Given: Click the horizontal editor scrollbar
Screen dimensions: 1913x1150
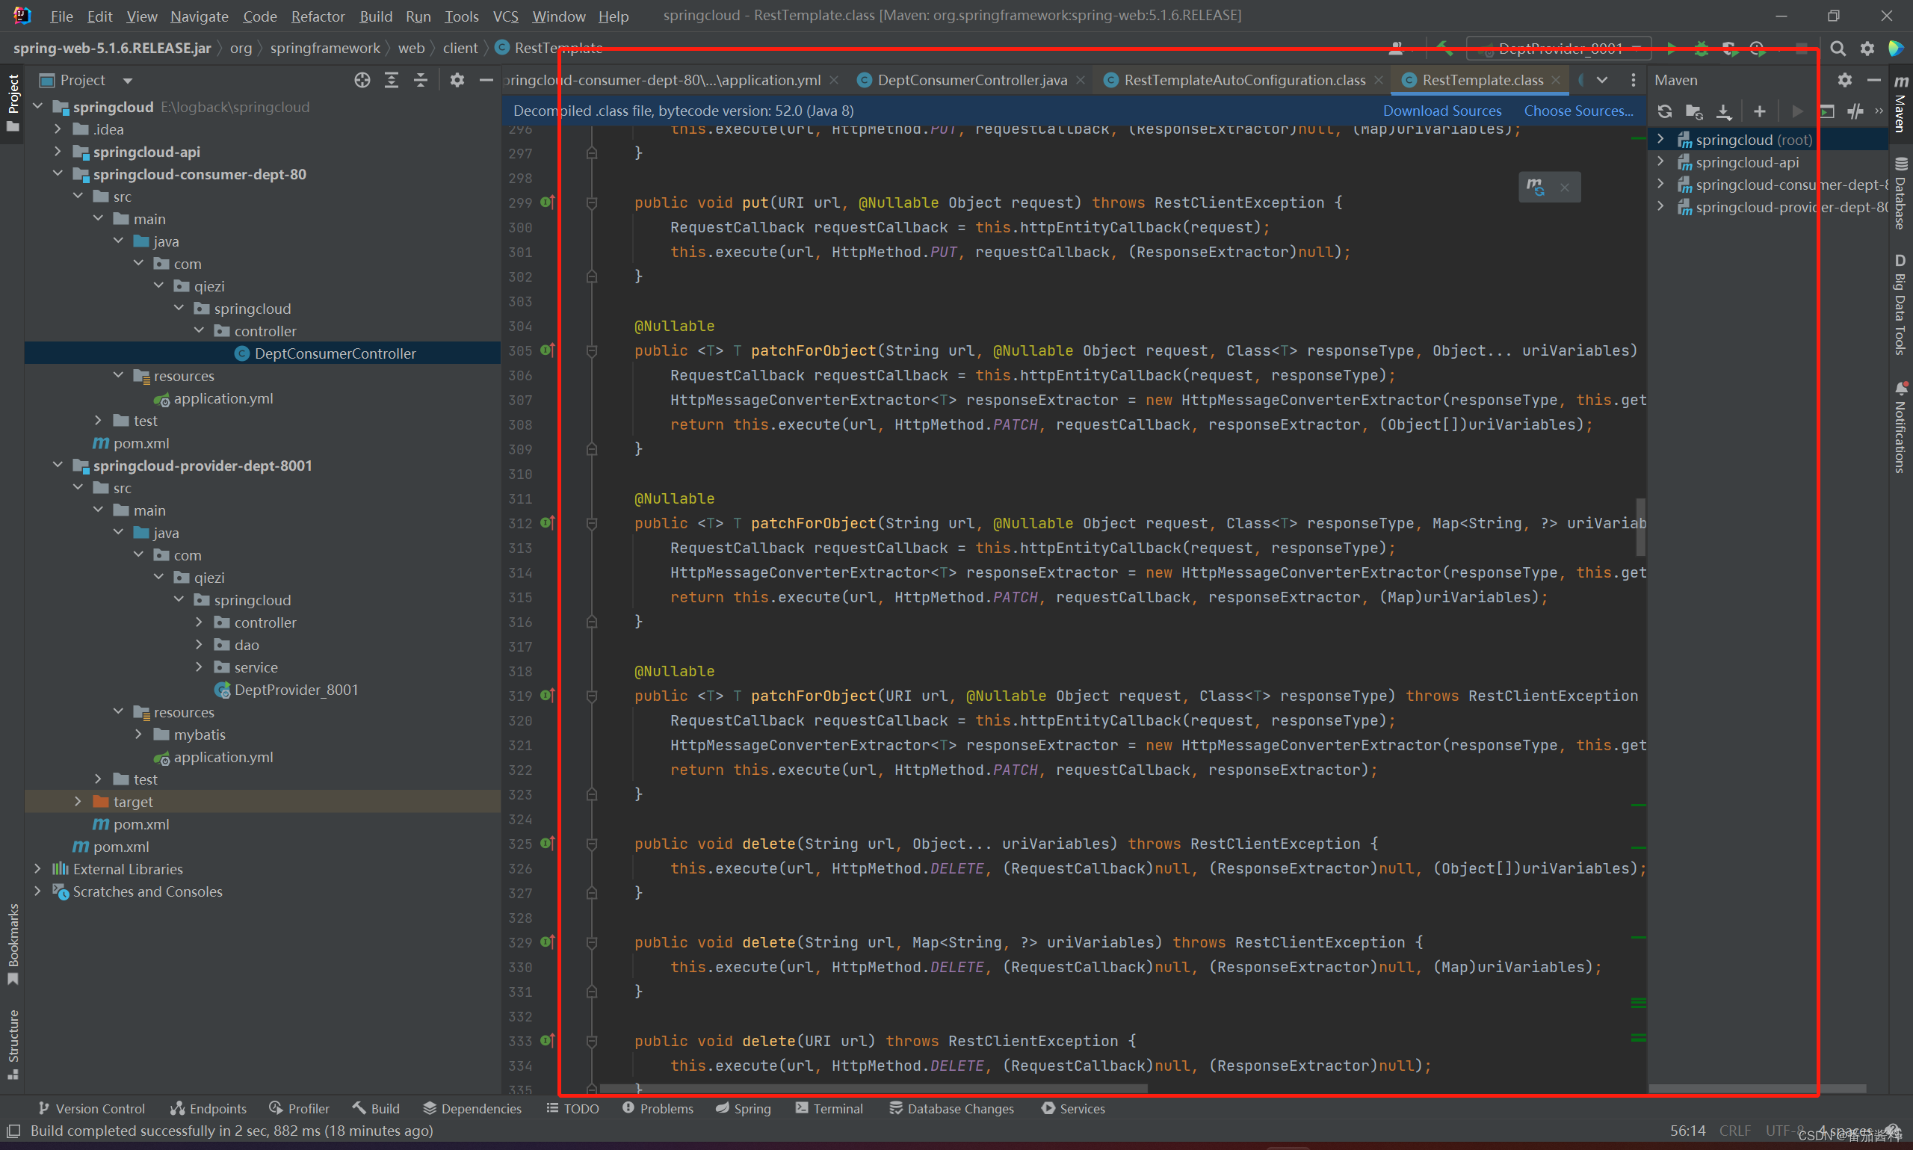Looking at the screenshot, I should click(874, 1089).
